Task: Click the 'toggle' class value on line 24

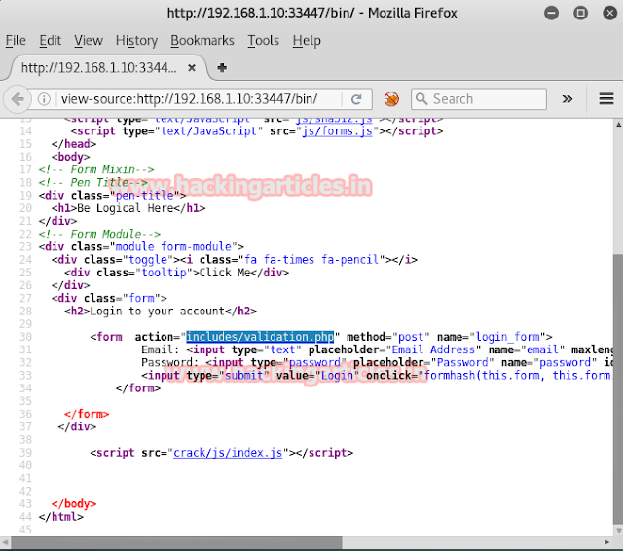Action: [x=148, y=259]
